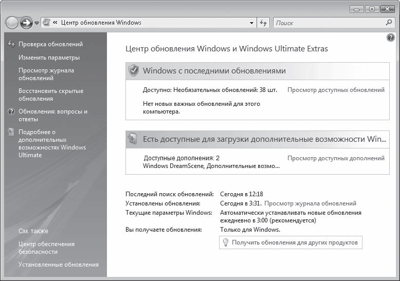Click the search magnifier icon
The image size is (400, 281).
[389, 23]
